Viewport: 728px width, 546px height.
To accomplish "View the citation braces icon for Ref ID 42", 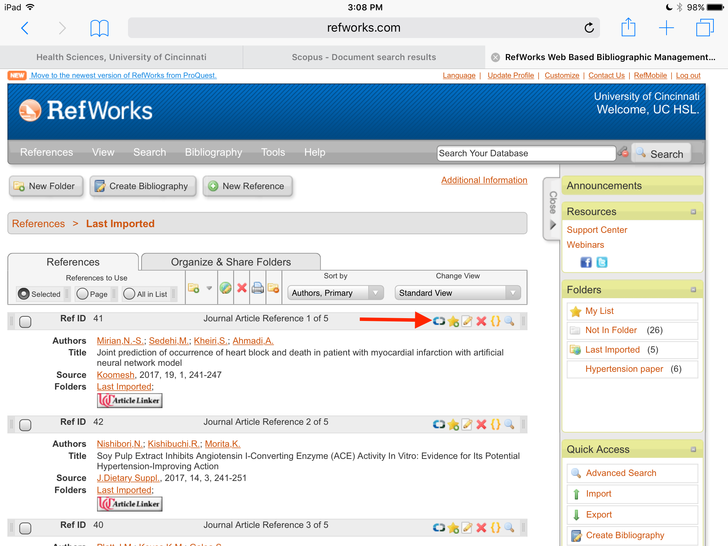I will [496, 424].
